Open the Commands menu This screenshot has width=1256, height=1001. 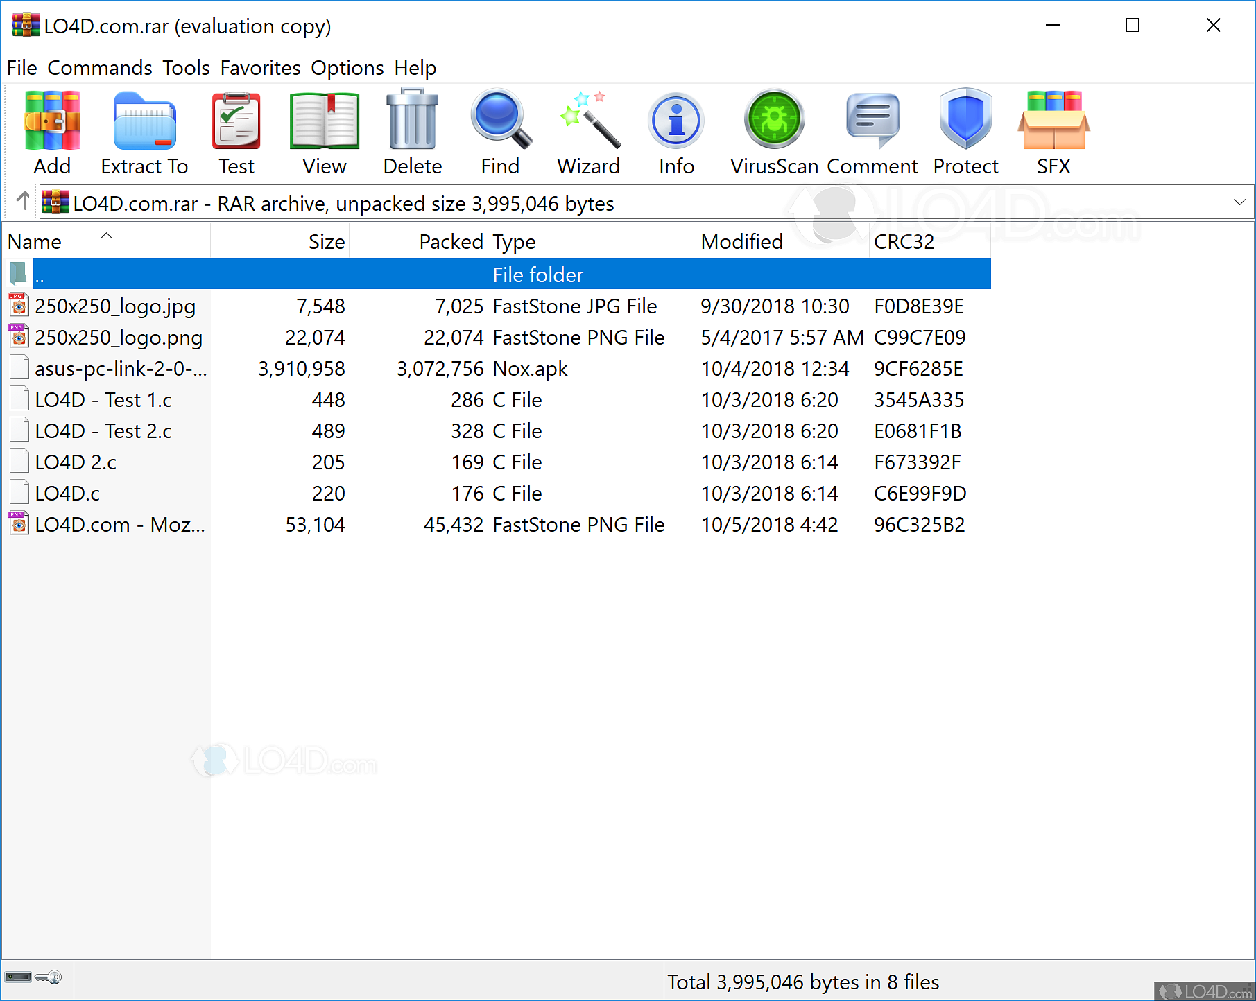[x=99, y=68]
